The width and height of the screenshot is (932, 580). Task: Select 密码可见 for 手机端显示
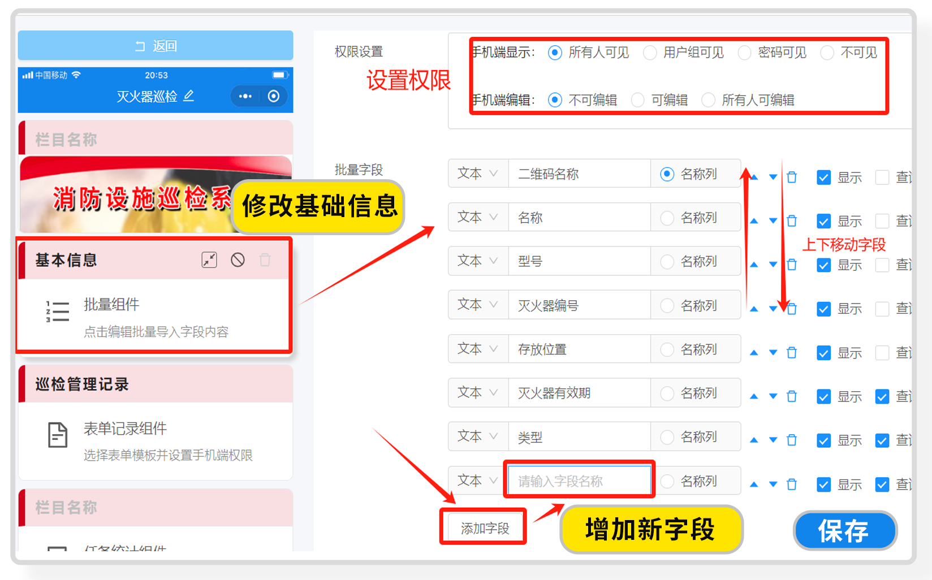pyautogui.click(x=745, y=53)
